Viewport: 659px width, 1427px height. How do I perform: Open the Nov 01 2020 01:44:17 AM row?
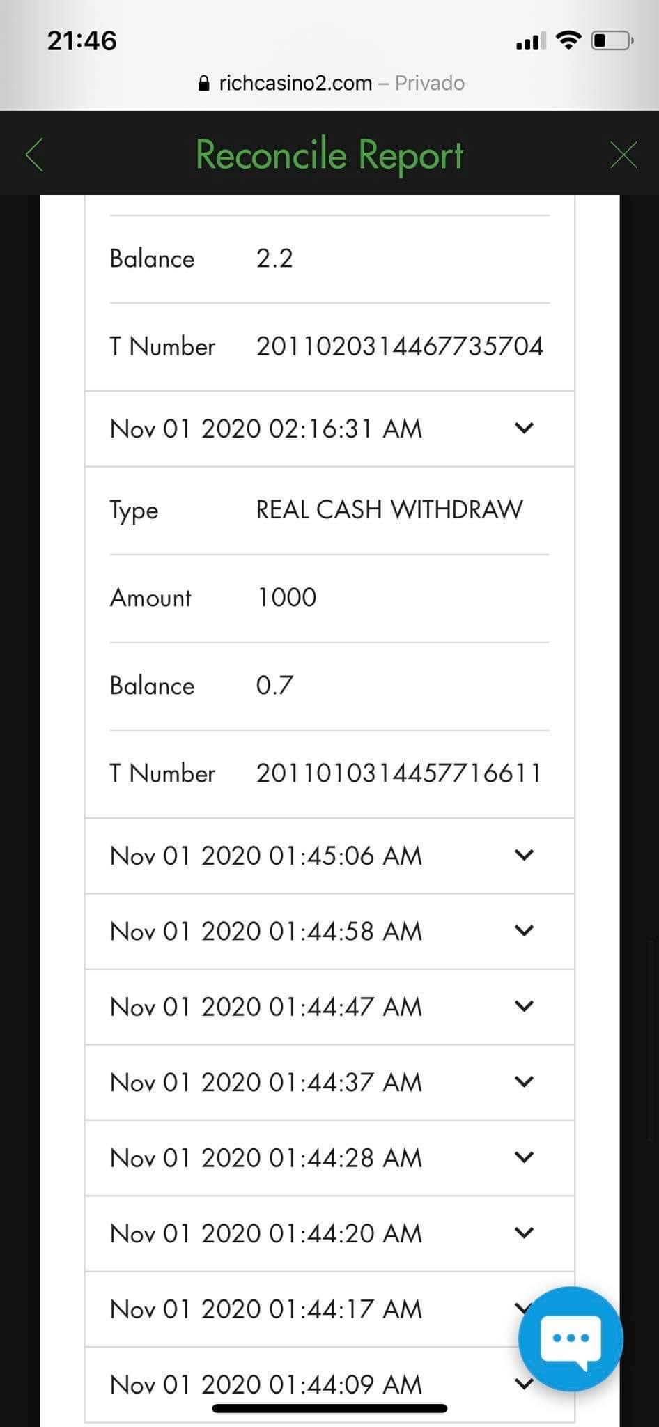(x=265, y=1309)
